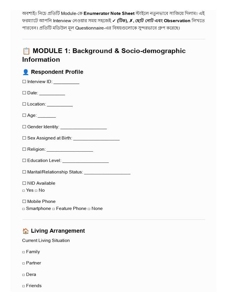Select the Dera living situation box
The height and width of the screenshot is (302, 227).
pos(24,275)
